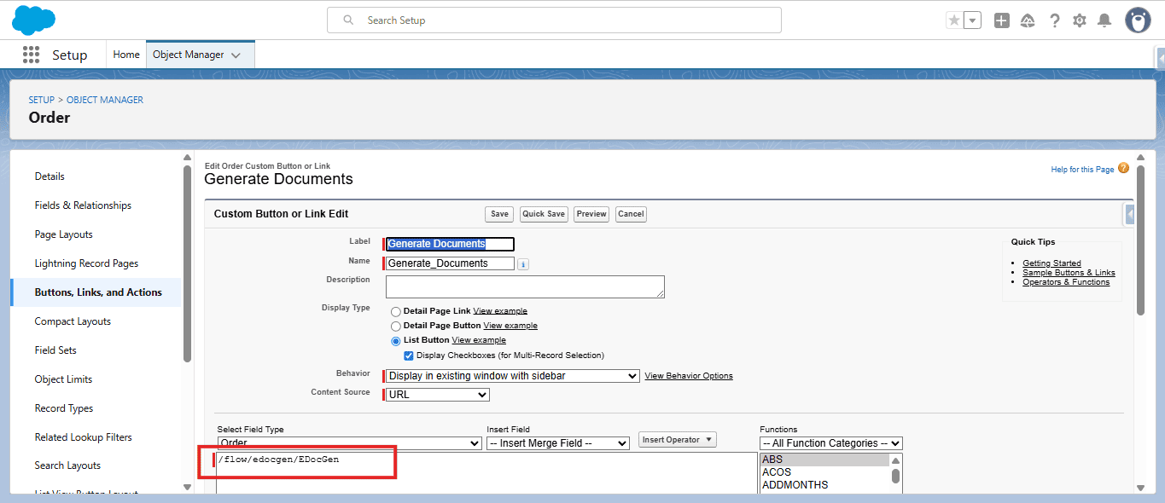The height and width of the screenshot is (503, 1165).
Task: Click the Quick Save button
Action: [x=544, y=214]
